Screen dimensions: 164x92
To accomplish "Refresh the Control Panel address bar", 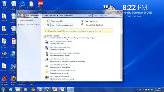I will 91,16.
